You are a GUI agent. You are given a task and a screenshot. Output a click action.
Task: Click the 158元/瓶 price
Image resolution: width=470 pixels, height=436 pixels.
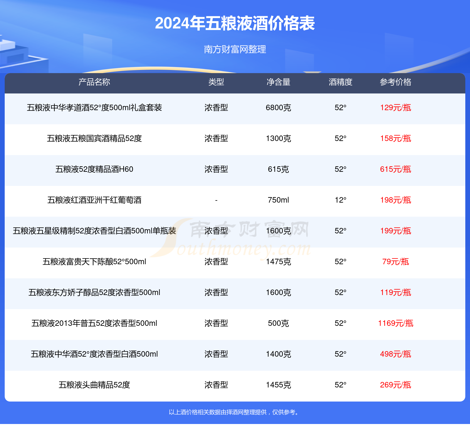click(x=396, y=138)
